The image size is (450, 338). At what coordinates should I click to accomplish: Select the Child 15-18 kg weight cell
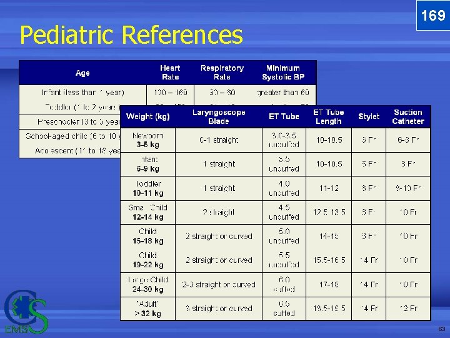pos(147,236)
